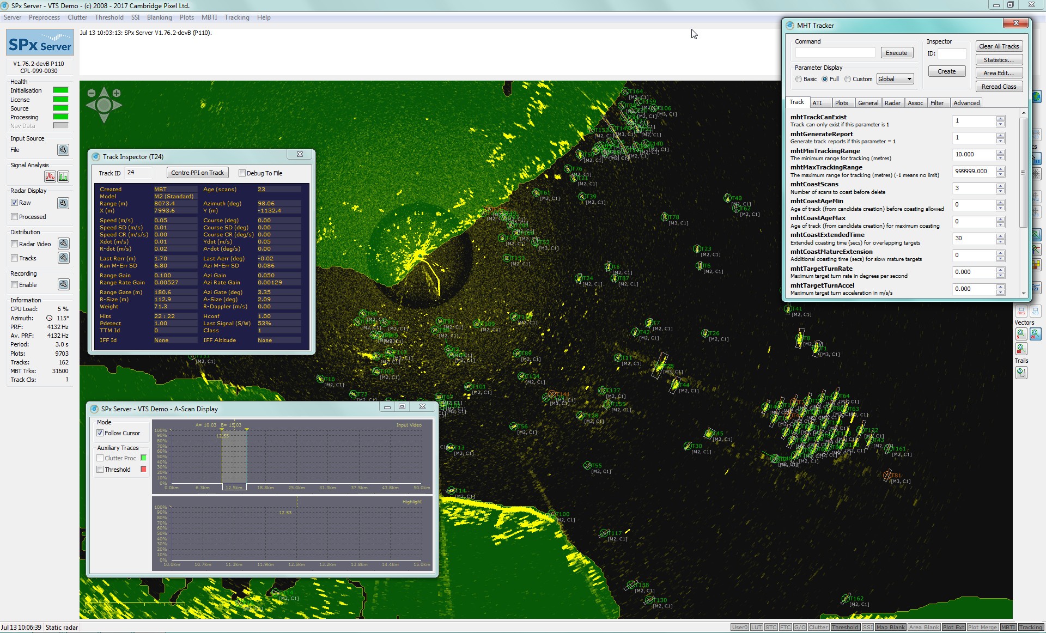Open Recording settings wrench icon
Image resolution: width=1046 pixels, height=633 pixels.
click(63, 284)
